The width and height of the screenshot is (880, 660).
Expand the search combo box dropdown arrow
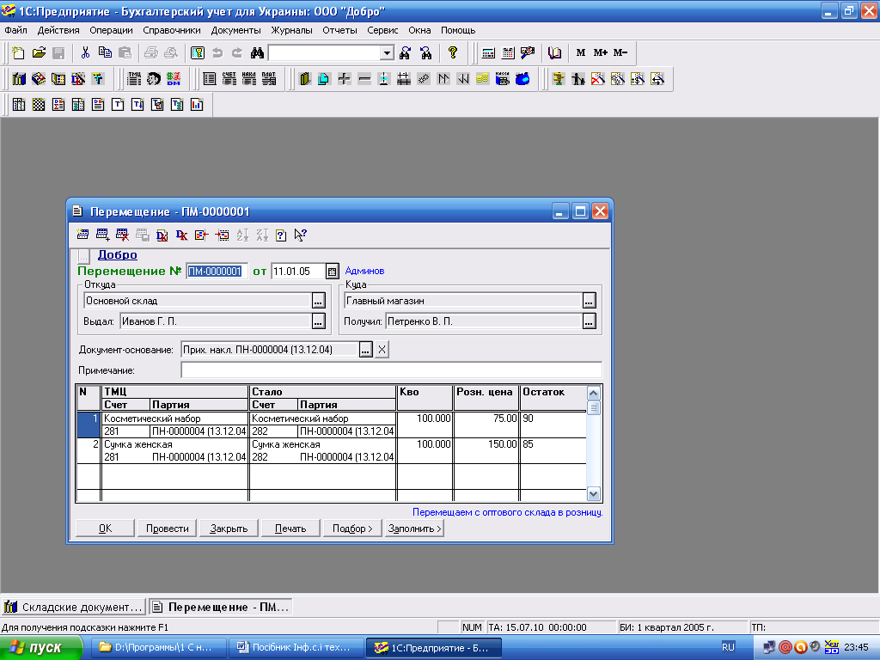pyautogui.click(x=387, y=52)
